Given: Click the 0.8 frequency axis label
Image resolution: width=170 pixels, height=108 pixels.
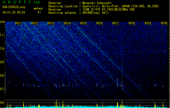Looking at the screenshot, I should (x=2, y=76).
